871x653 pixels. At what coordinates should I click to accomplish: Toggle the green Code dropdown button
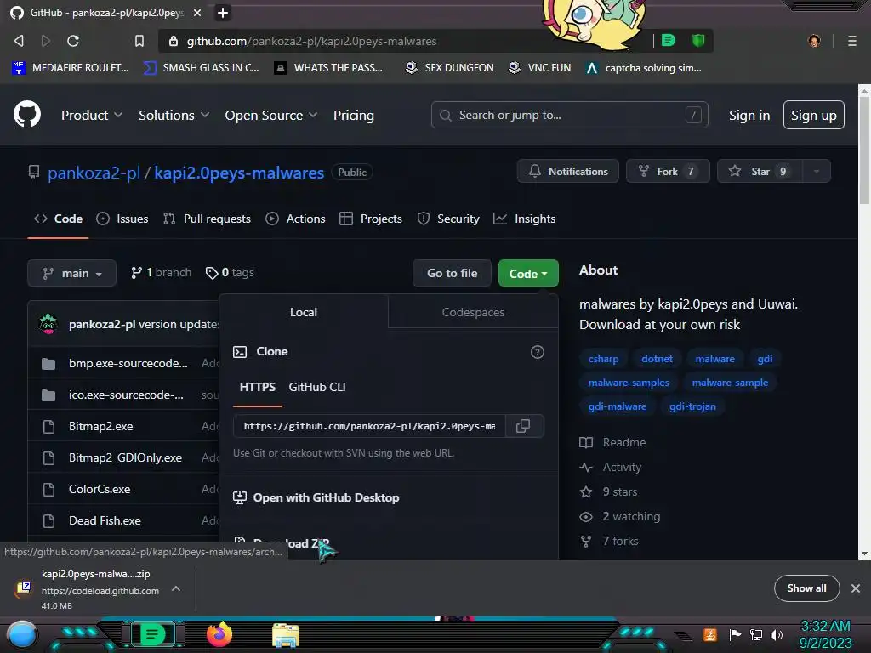(528, 273)
